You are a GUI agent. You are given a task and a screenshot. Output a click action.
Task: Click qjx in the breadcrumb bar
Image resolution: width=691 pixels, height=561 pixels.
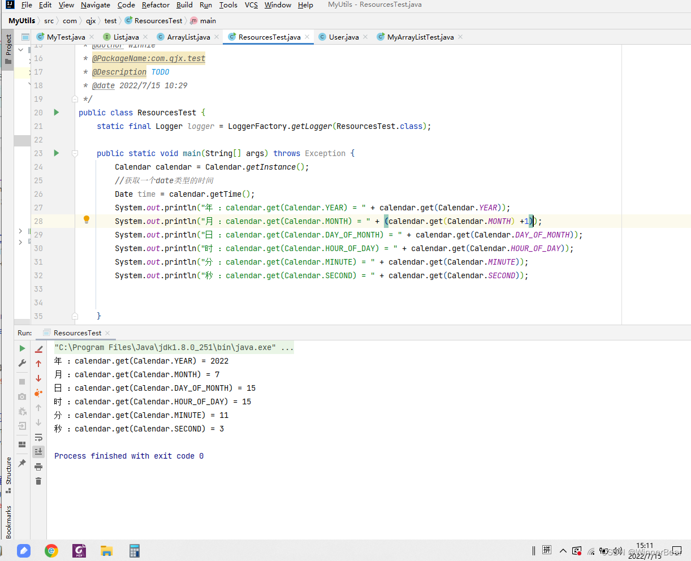tap(91, 21)
